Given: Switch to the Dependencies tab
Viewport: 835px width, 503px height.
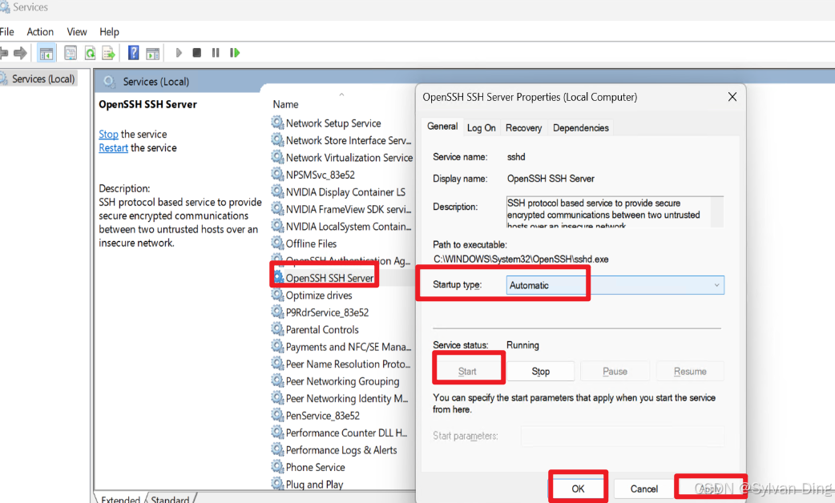Looking at the screenshot, I should (x=580, y=127).
